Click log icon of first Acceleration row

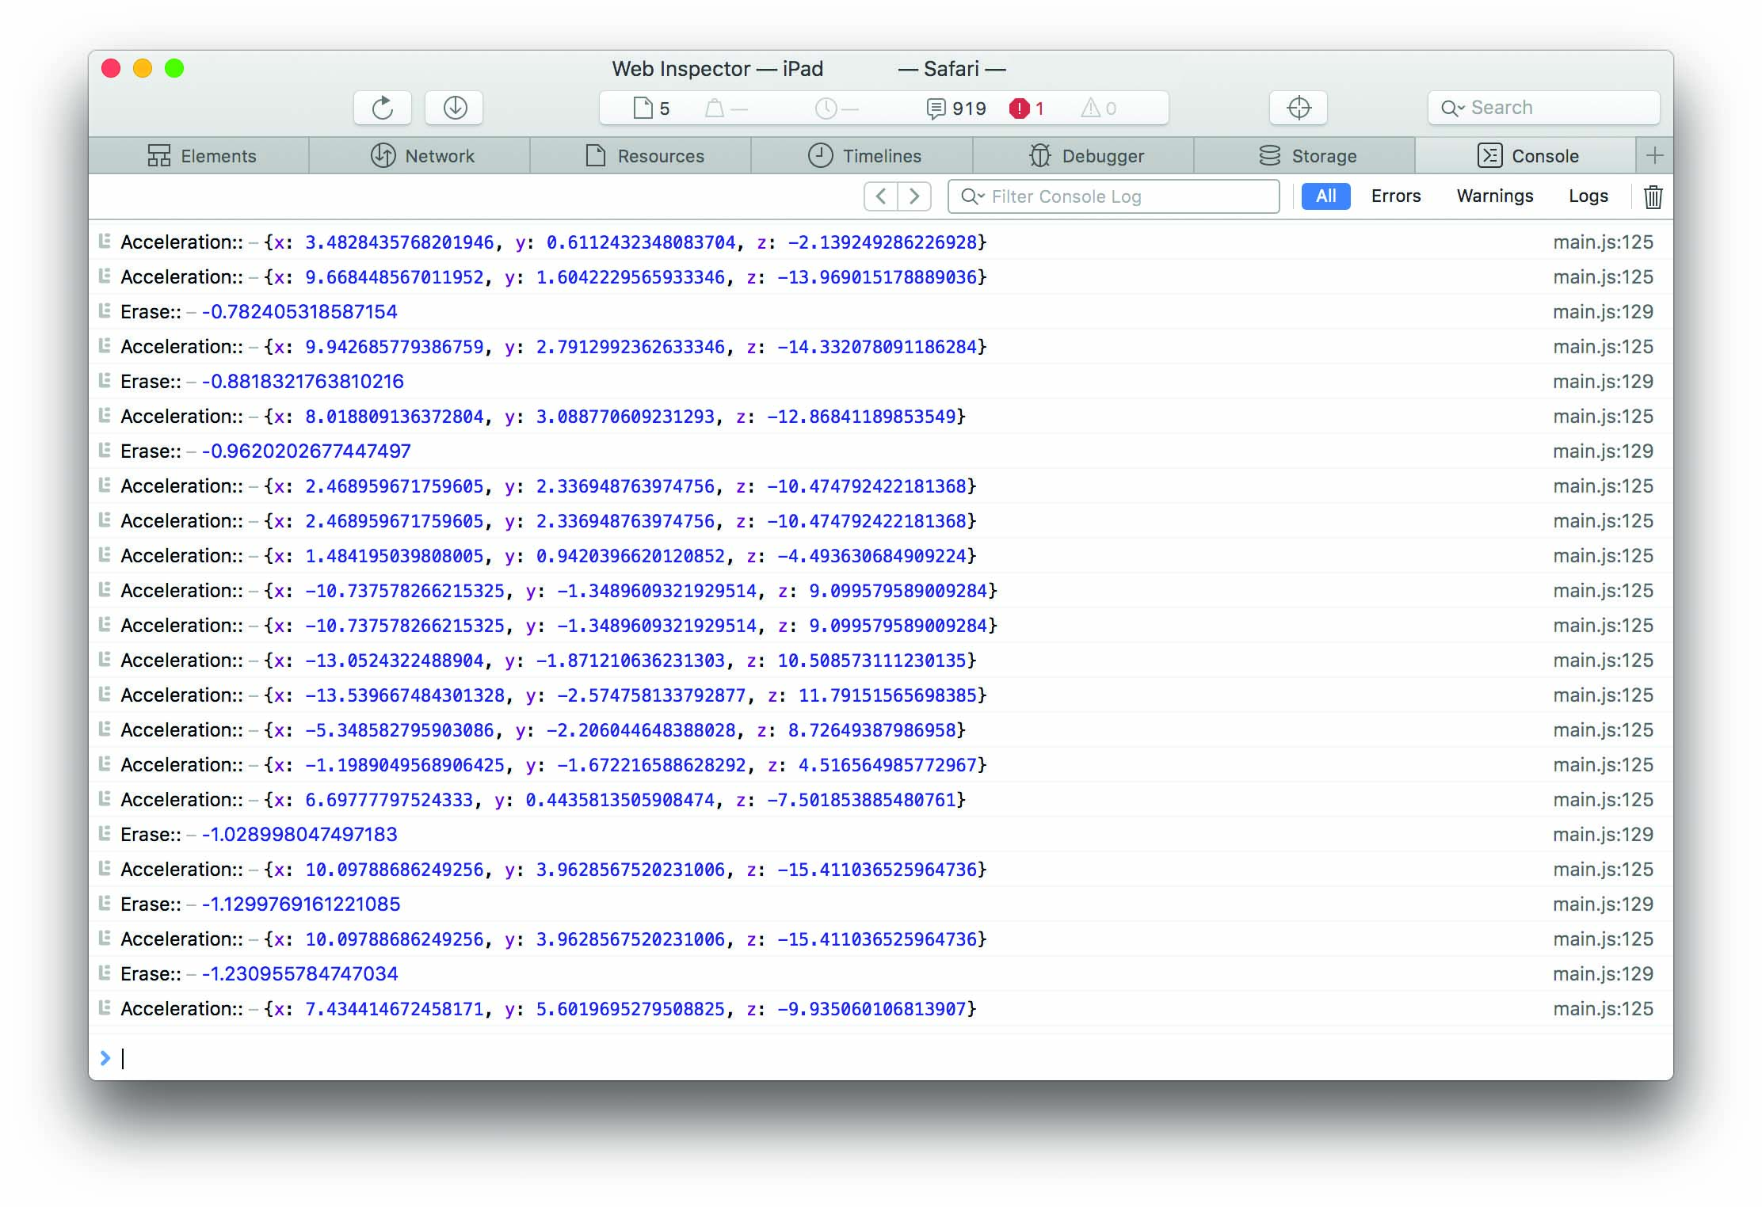tap(104, 241)
